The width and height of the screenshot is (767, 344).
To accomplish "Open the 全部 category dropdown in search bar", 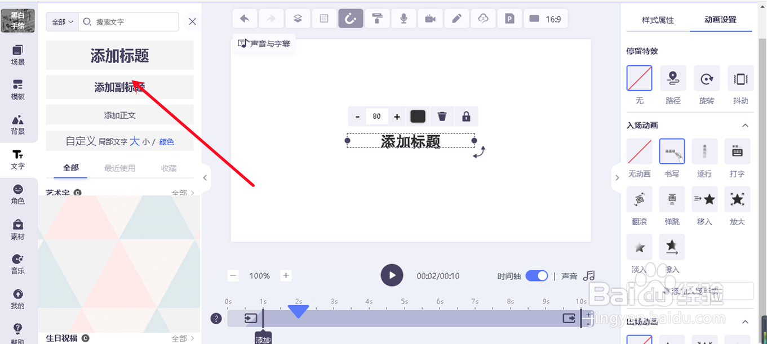I will [x=61, y=21].
